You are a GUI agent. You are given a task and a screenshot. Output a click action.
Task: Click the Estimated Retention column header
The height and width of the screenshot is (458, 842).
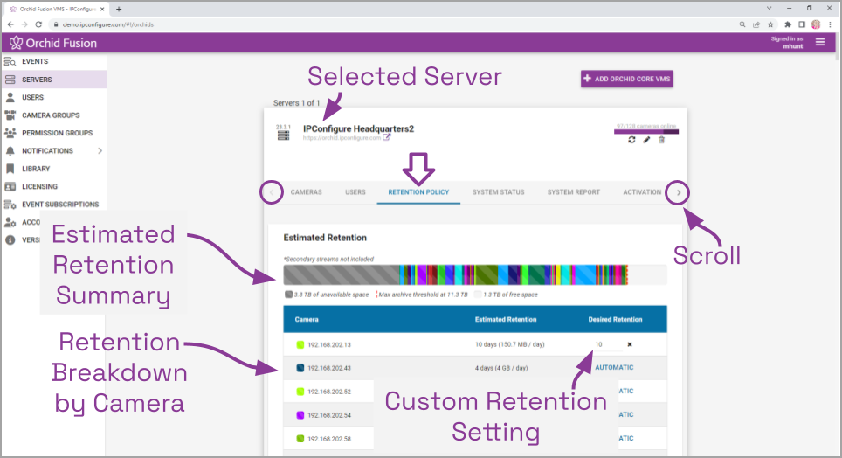pyautogui.click(x=506, y=319)
